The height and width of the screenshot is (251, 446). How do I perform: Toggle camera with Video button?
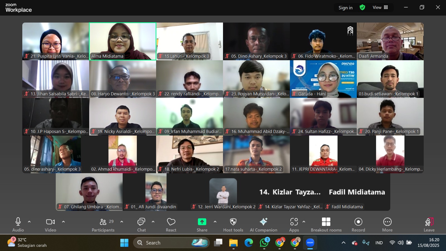[x=50, y=222]
